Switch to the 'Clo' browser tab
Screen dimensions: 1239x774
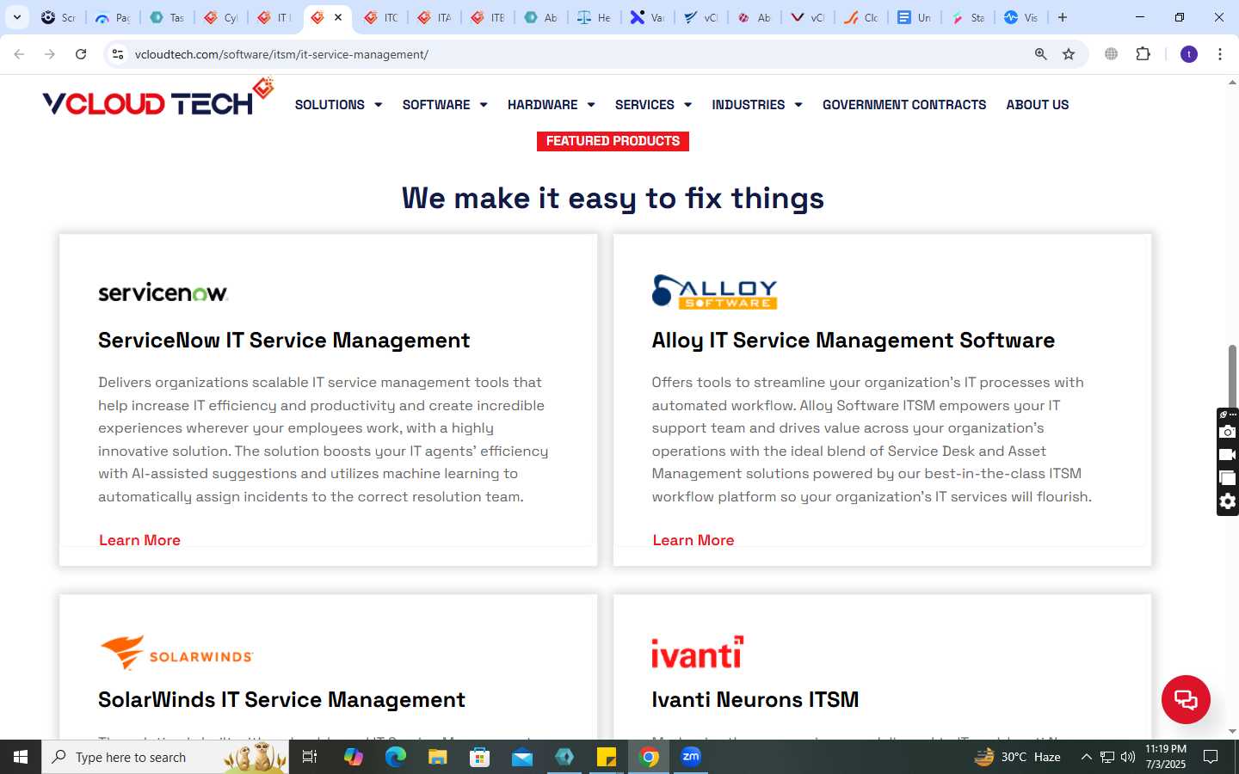861,17
